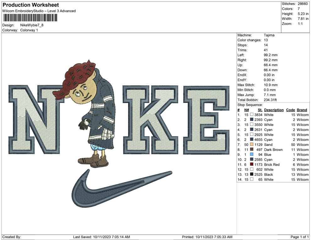Click stitch count '1129' in row 7
The height and width of the screenshot is (240, 311).
pos(259,145)
